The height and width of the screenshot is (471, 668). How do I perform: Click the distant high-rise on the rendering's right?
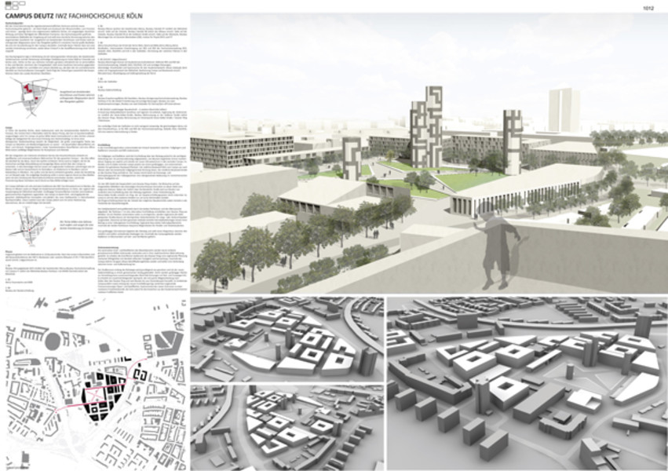pyautogui.click(x=564, y=110)
